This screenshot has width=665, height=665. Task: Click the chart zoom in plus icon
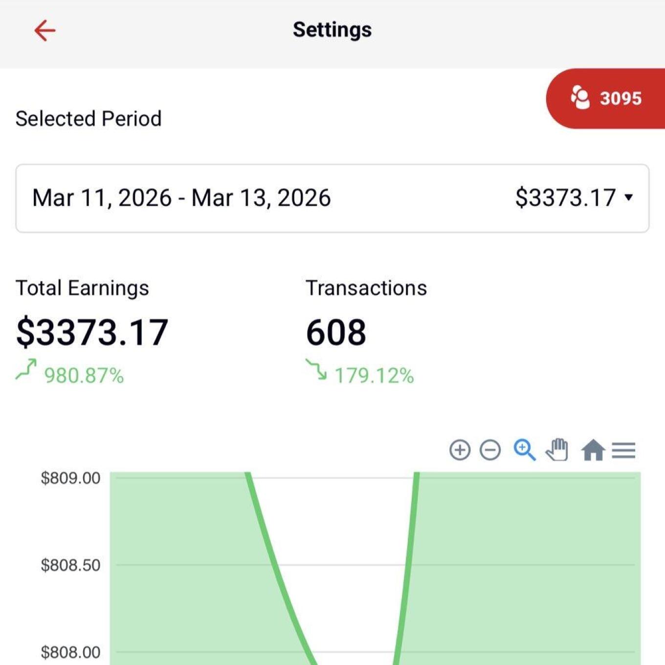tap(460, 450)
